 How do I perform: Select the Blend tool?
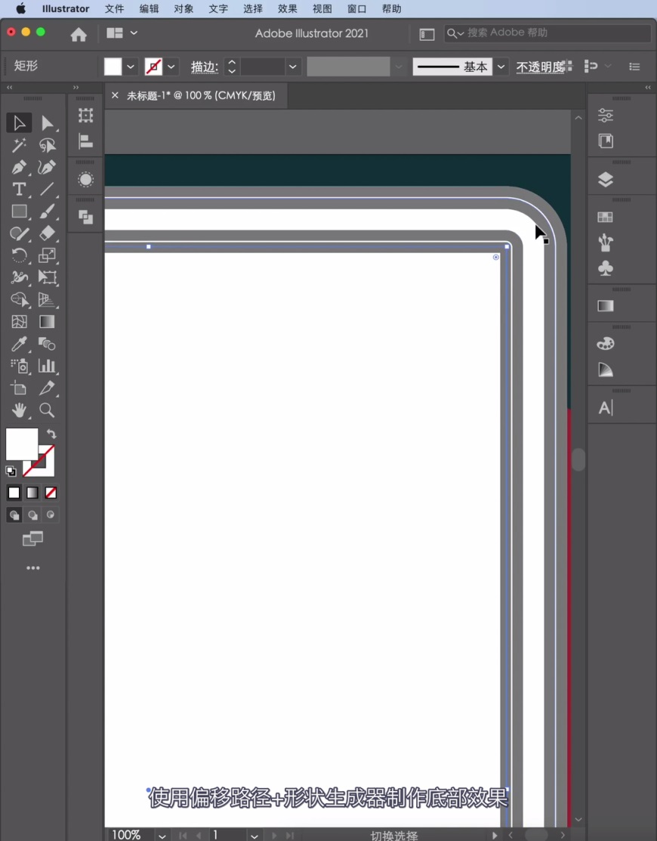click(x=47, y=344)
